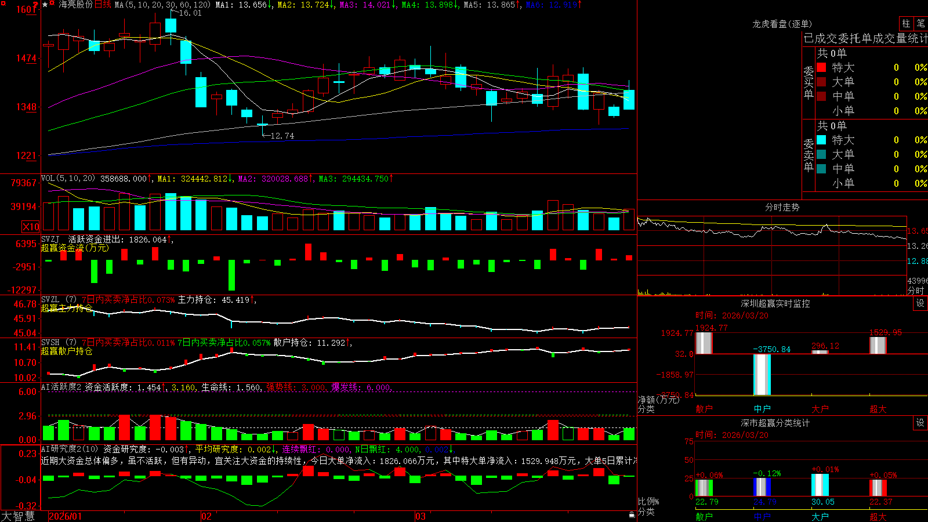
Task: Click the 02 month timeline marker
Action: point(206,516)
